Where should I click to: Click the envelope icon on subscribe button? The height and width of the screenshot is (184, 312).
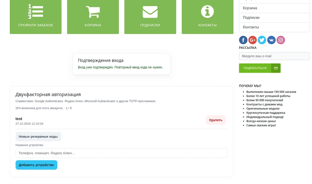276,68
